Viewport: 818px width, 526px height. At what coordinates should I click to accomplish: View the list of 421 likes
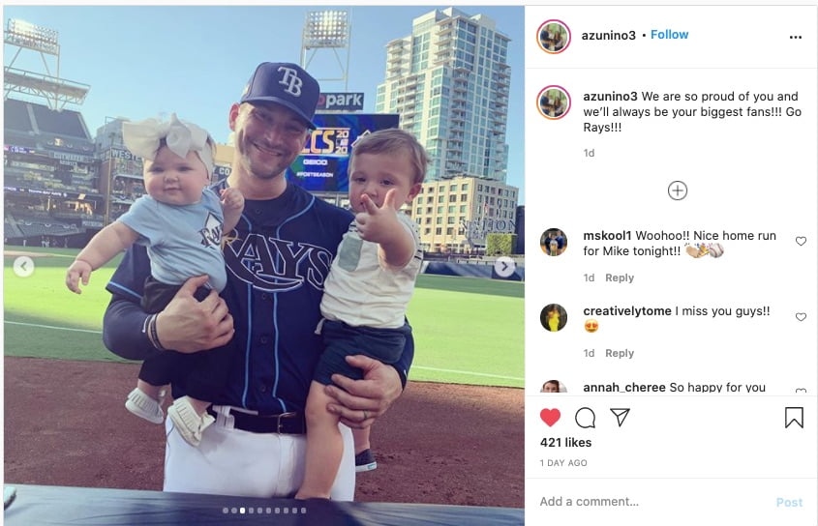565,443
